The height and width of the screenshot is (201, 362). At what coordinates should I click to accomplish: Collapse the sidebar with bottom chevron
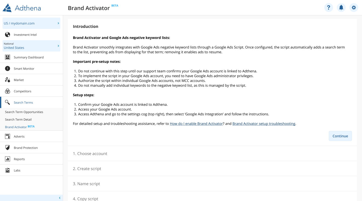click(x=60, y=198)
